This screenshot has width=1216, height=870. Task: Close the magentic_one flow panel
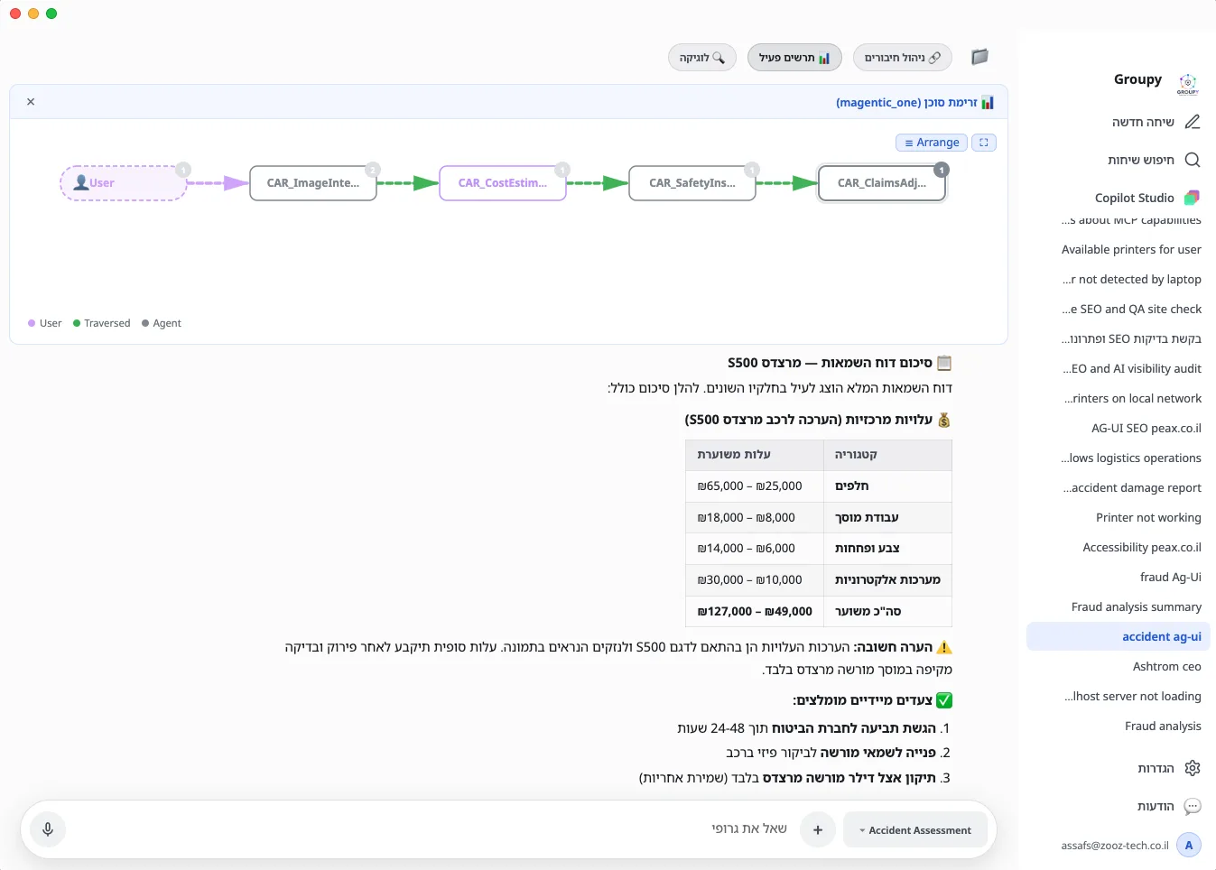click(x=31, y=102)
